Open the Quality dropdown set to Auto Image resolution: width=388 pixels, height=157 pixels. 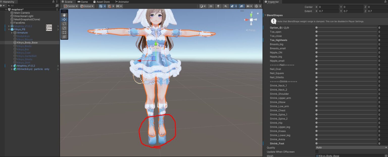[x=351, y=147]
